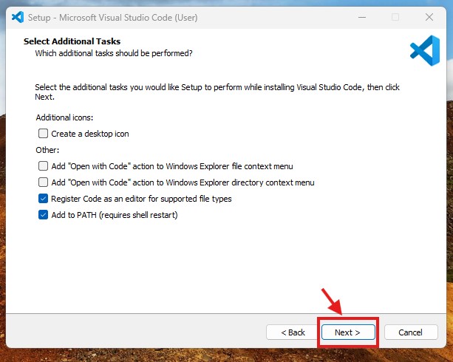Click the "Select Additional Tasks" heading
Image resolution: width=453 pixels, height=362 pixels.
tap(72, 41)
